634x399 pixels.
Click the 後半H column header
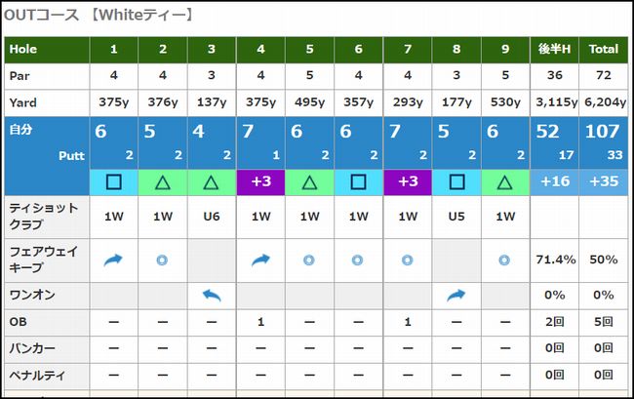tap(554, 49)
